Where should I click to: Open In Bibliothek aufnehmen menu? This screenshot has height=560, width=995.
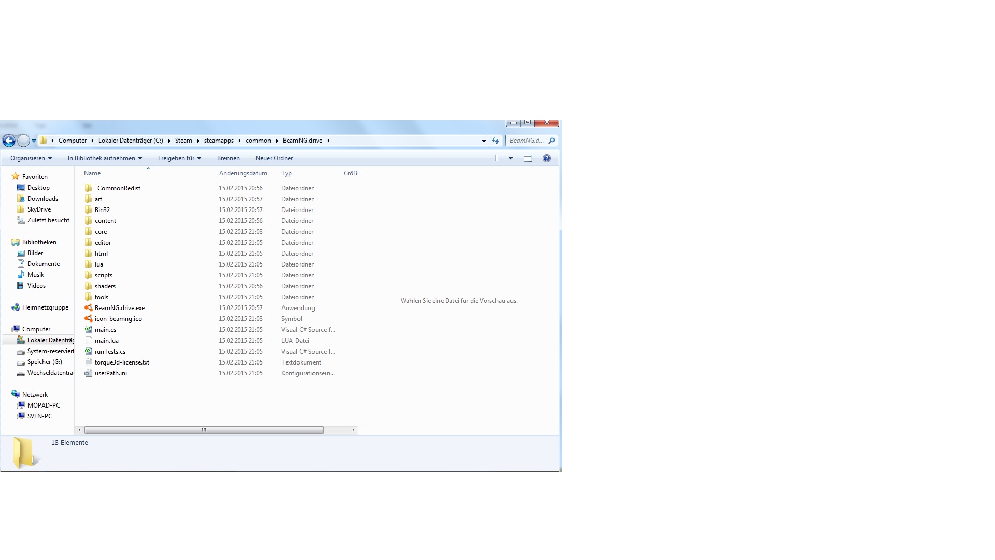[105, 158]
